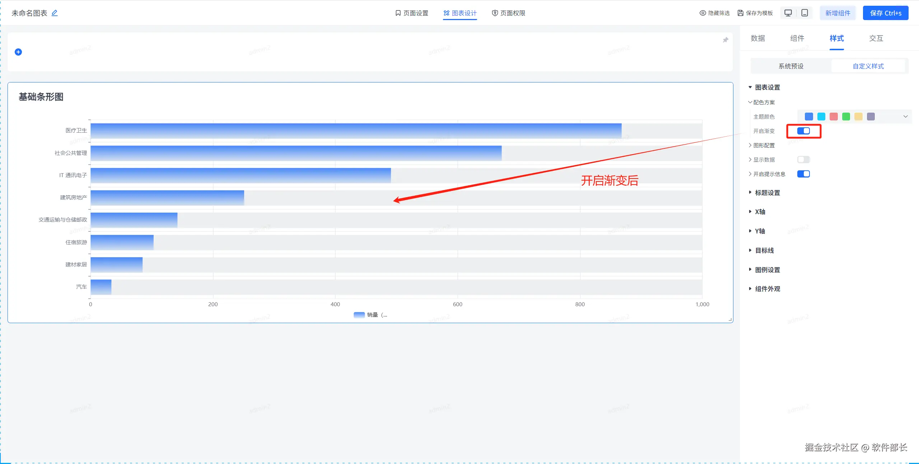The width and height of the screenshot is (919, 464).
Task: Click the 新增组件 button
Action: pyautogui.click(x=838, y=13)
